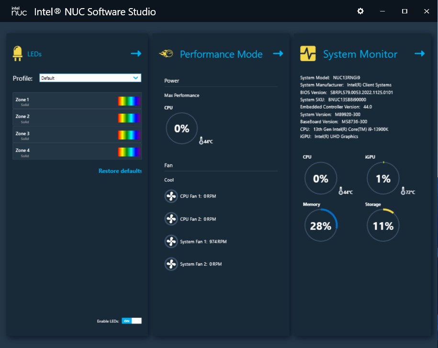
Task: Click CPU Fan 2: 0 RPM text
Action: pos(198,219)
